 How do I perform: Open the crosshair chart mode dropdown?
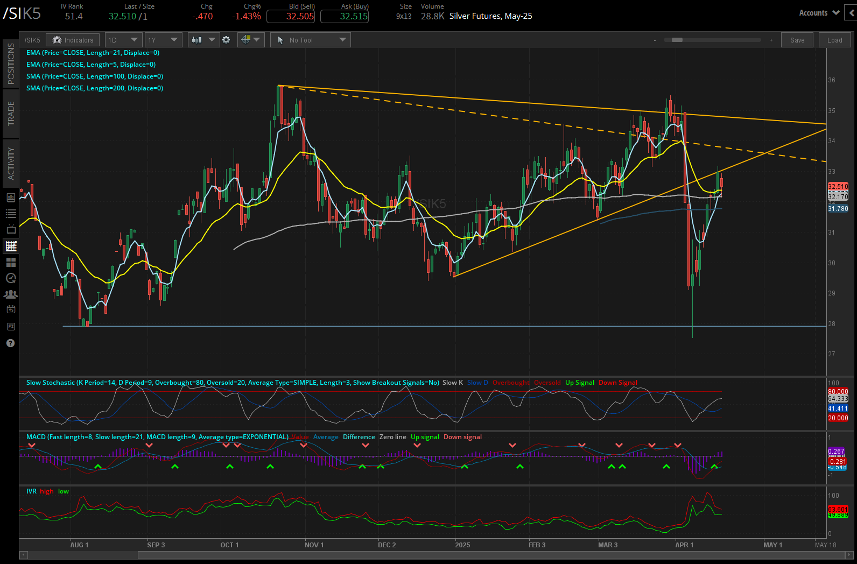click(x=251, y=40)
